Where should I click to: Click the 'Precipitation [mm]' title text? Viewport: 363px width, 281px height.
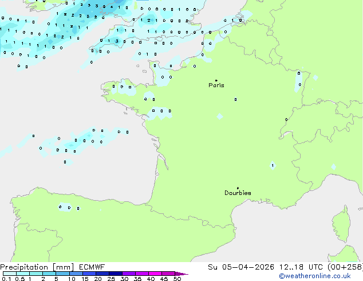click(37, 267)
